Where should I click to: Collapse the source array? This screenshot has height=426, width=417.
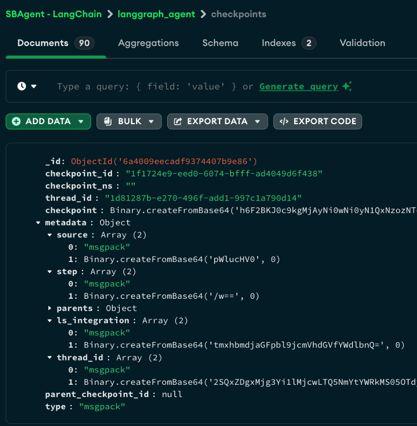[x=50, y=235]
